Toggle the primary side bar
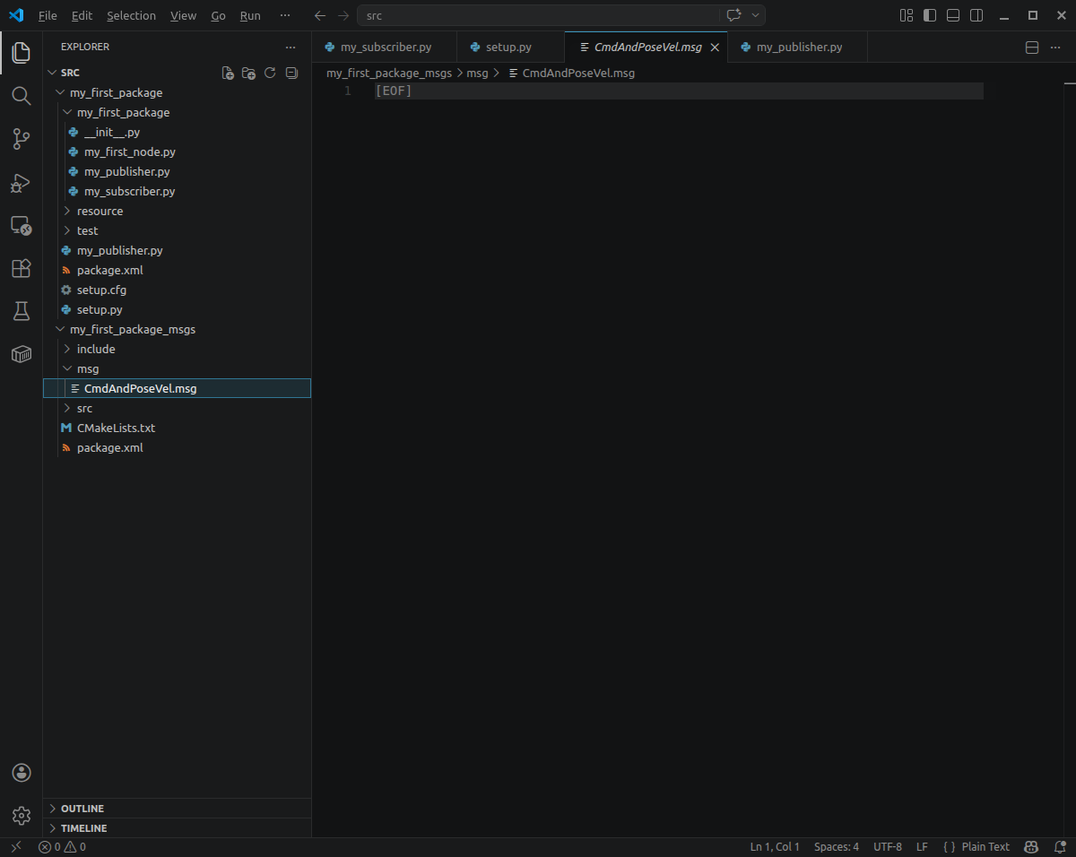Screen dimensions: 1076x857 click(930, 15)
